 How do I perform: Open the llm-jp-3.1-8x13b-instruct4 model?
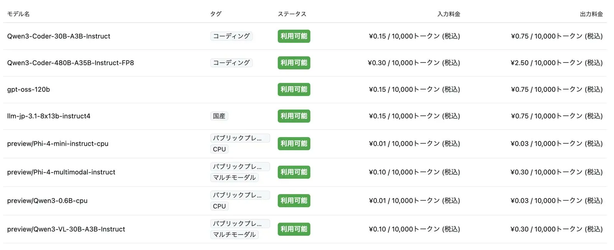click(49, 116)
